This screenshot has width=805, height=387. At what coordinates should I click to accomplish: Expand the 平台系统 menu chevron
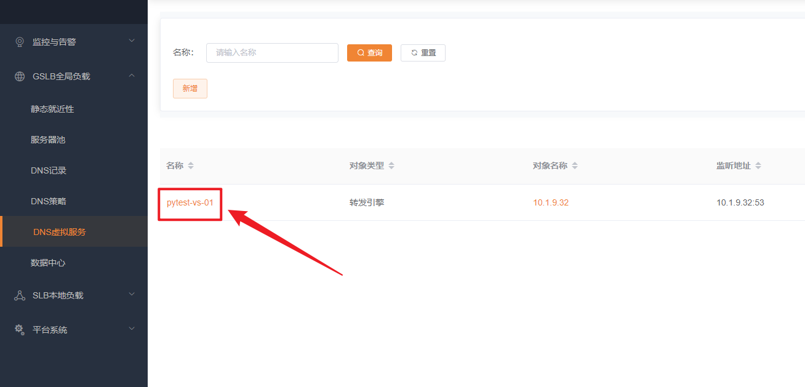132,329
